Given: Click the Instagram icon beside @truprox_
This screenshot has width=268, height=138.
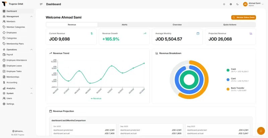Looking at the screenshot, I should (x=13, y=131).
